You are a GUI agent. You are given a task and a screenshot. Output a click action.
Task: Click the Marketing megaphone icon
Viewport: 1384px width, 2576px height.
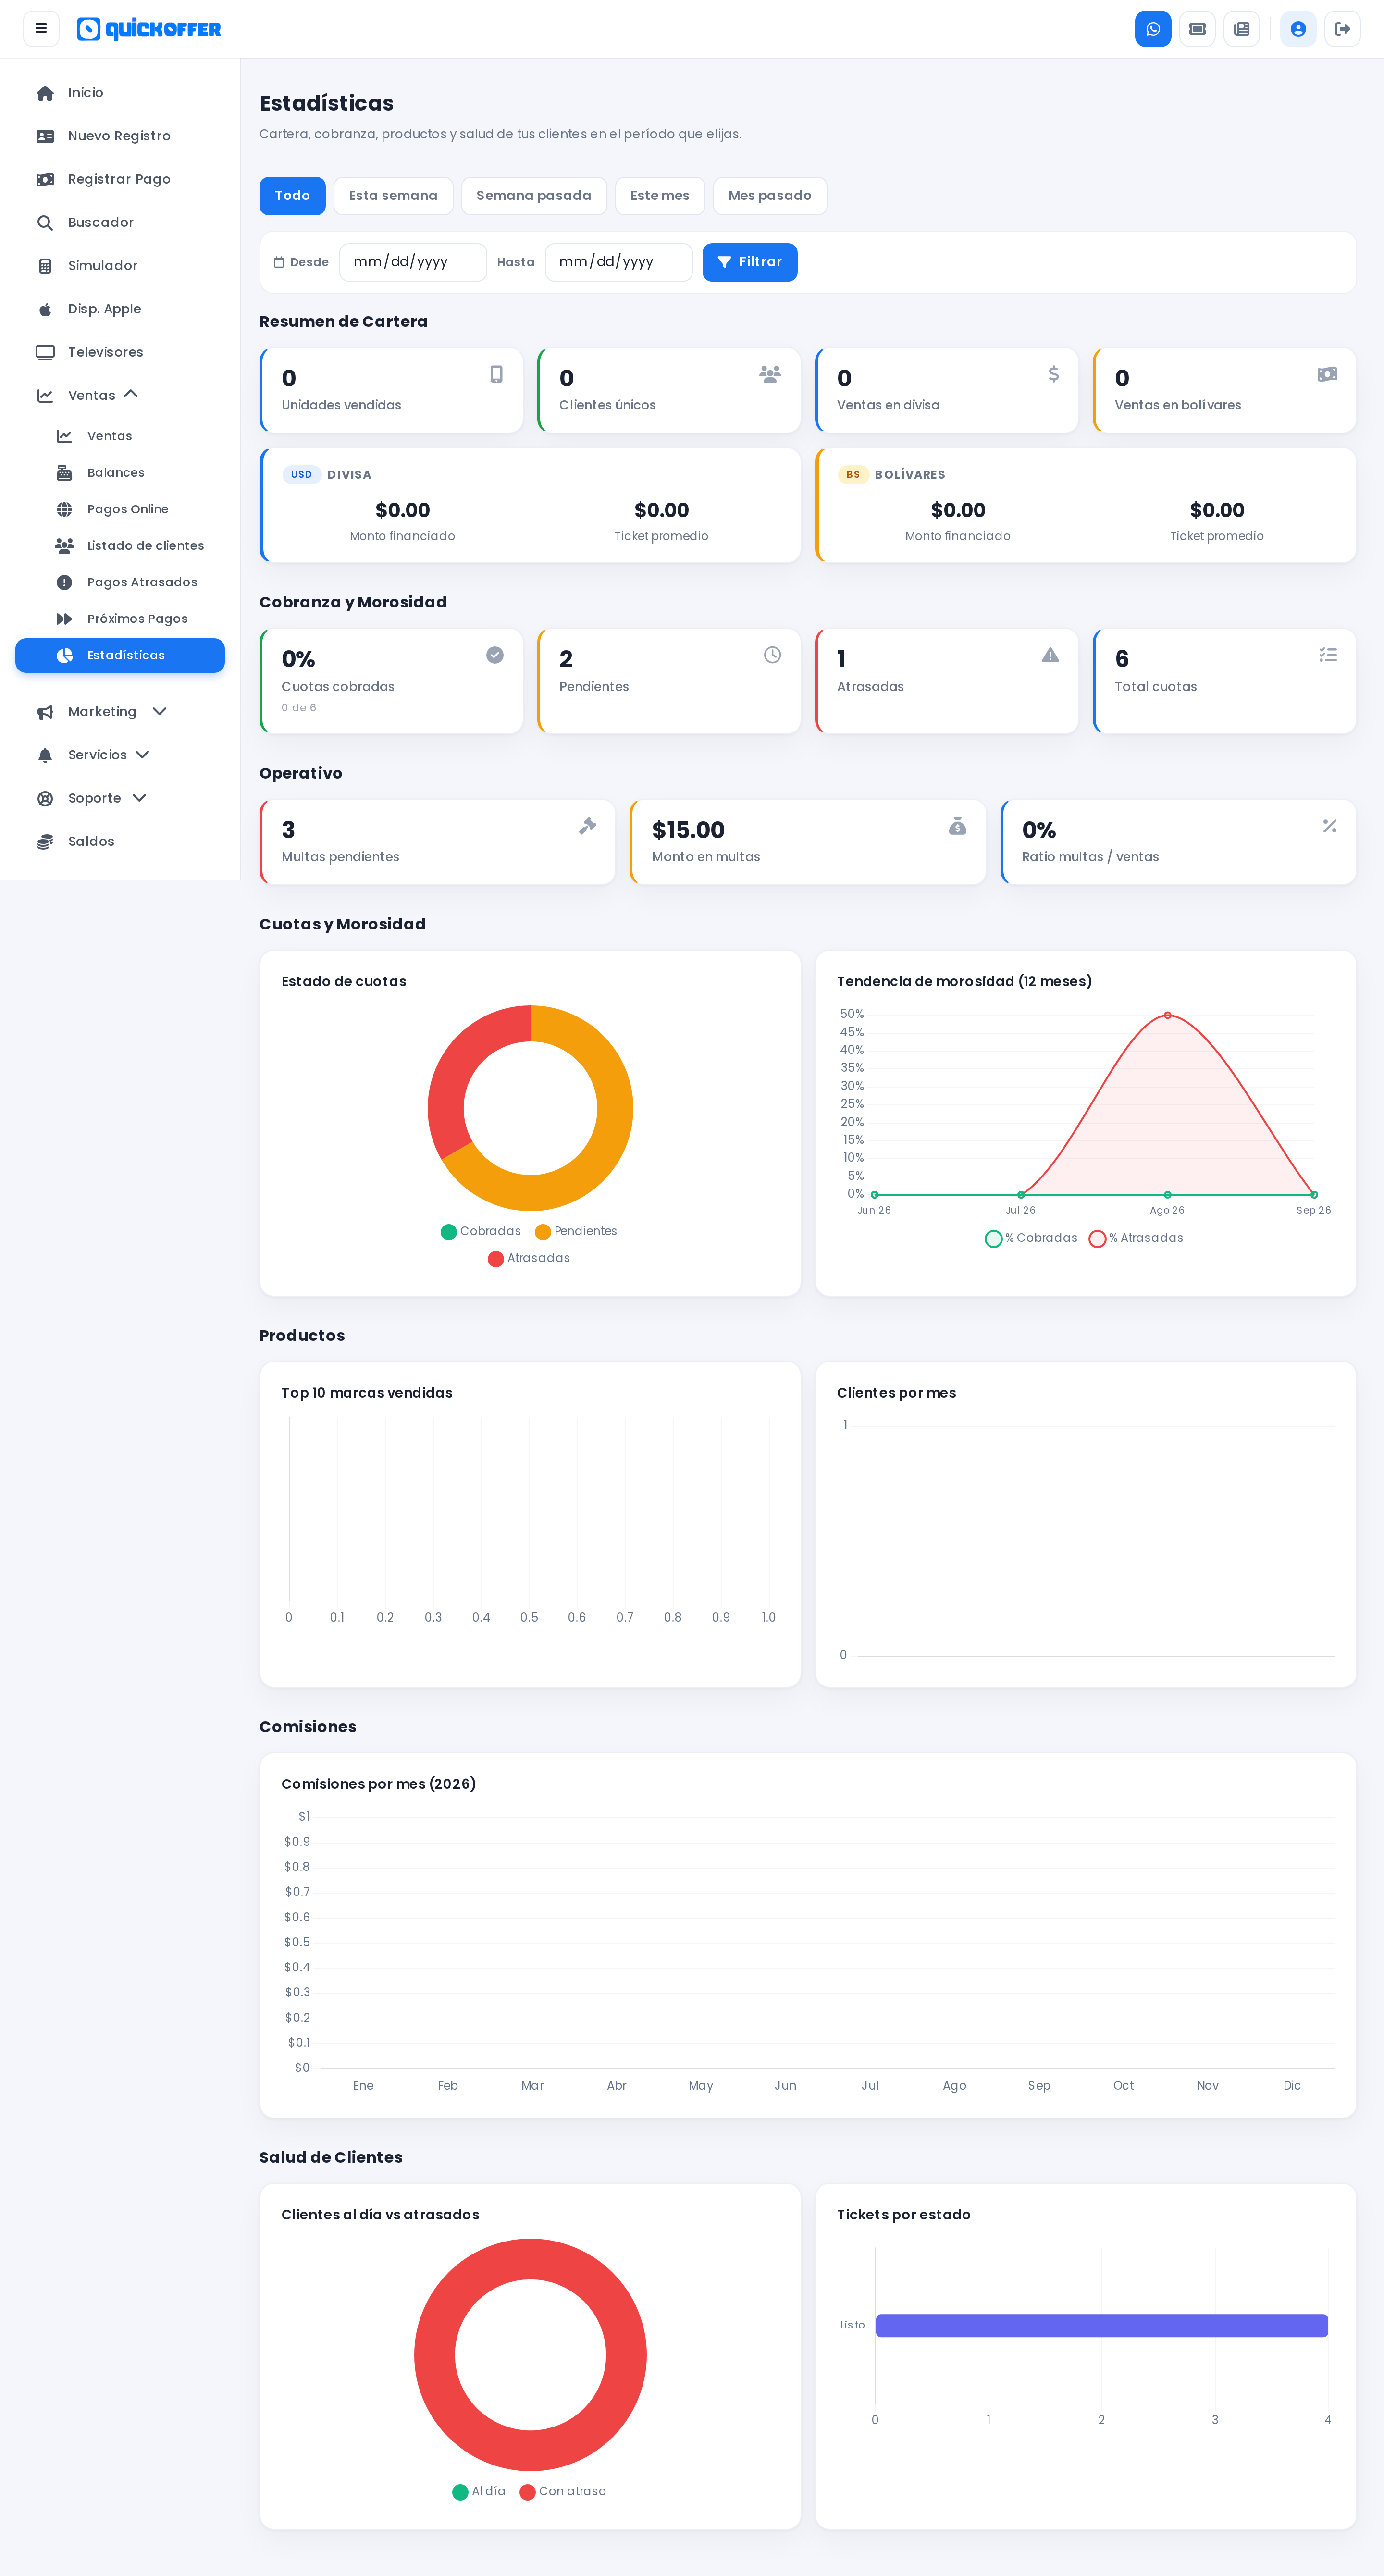pyautogui.click(x=45, y=712)
